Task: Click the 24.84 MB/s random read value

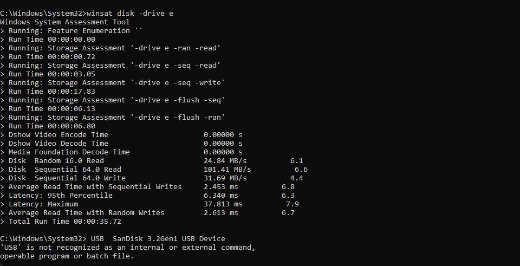Action: tap(225, 161)
